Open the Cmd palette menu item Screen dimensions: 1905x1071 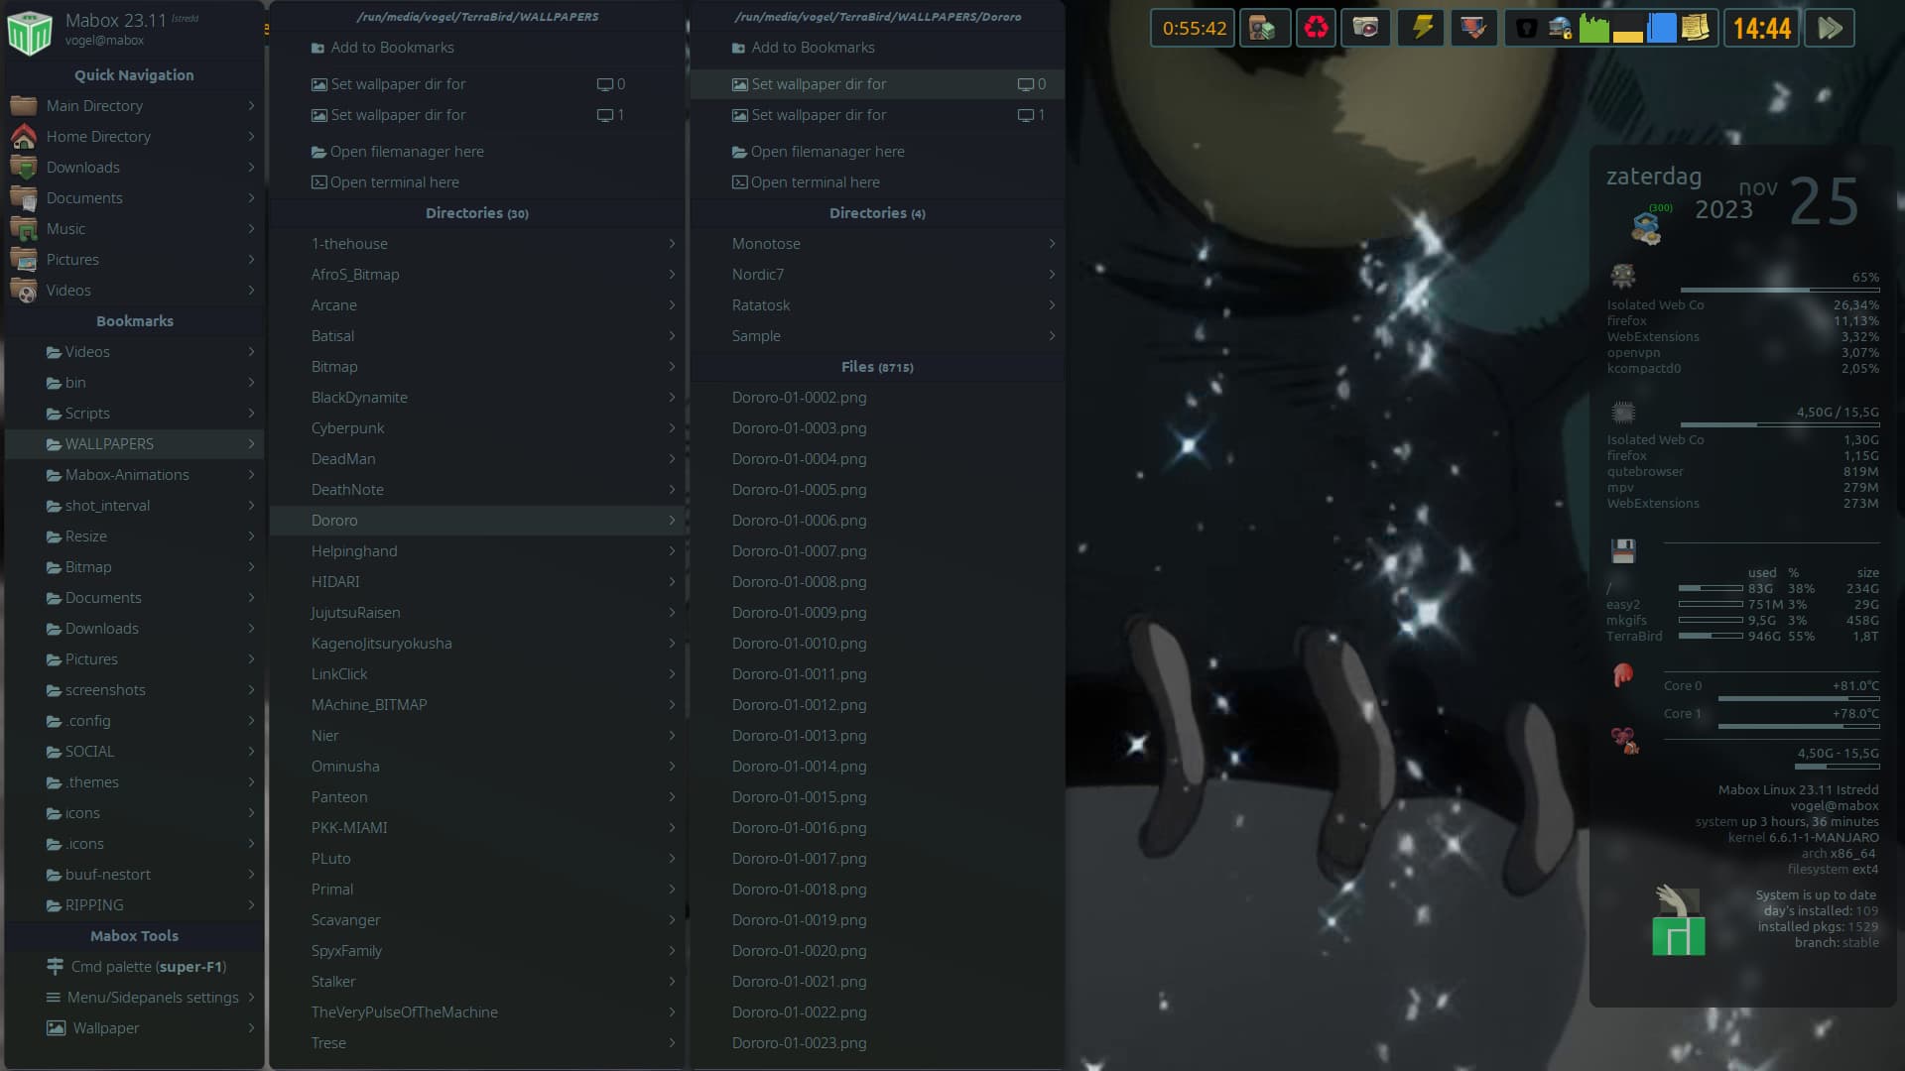pyautogui.click(x=148, y=967)
